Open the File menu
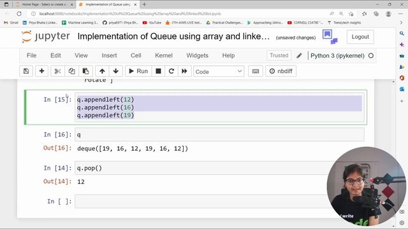 coord(31,55)
